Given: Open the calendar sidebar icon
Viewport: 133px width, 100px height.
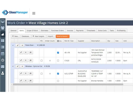Looking at the screenshot, I should [x=3, y=54].
